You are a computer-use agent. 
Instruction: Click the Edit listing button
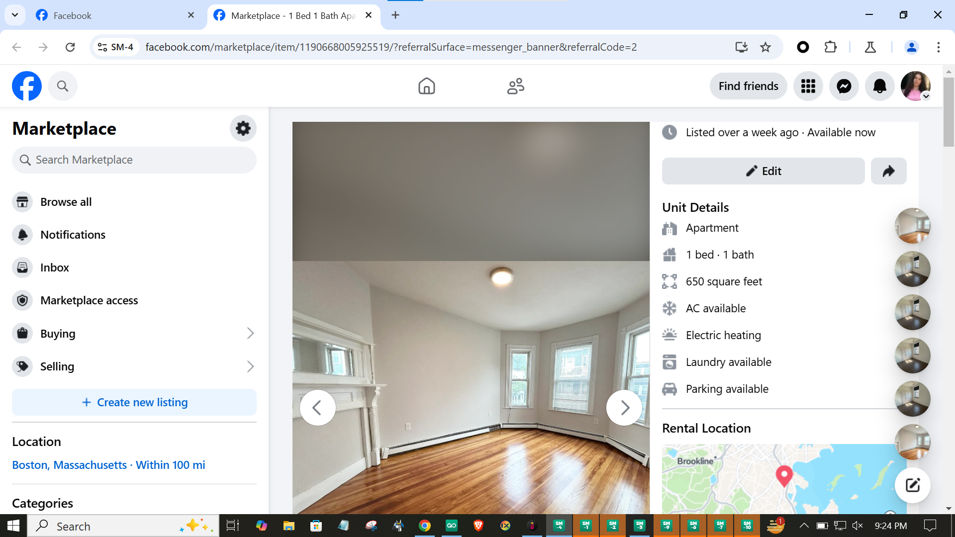pyautogui.click(x=763, y=171)
